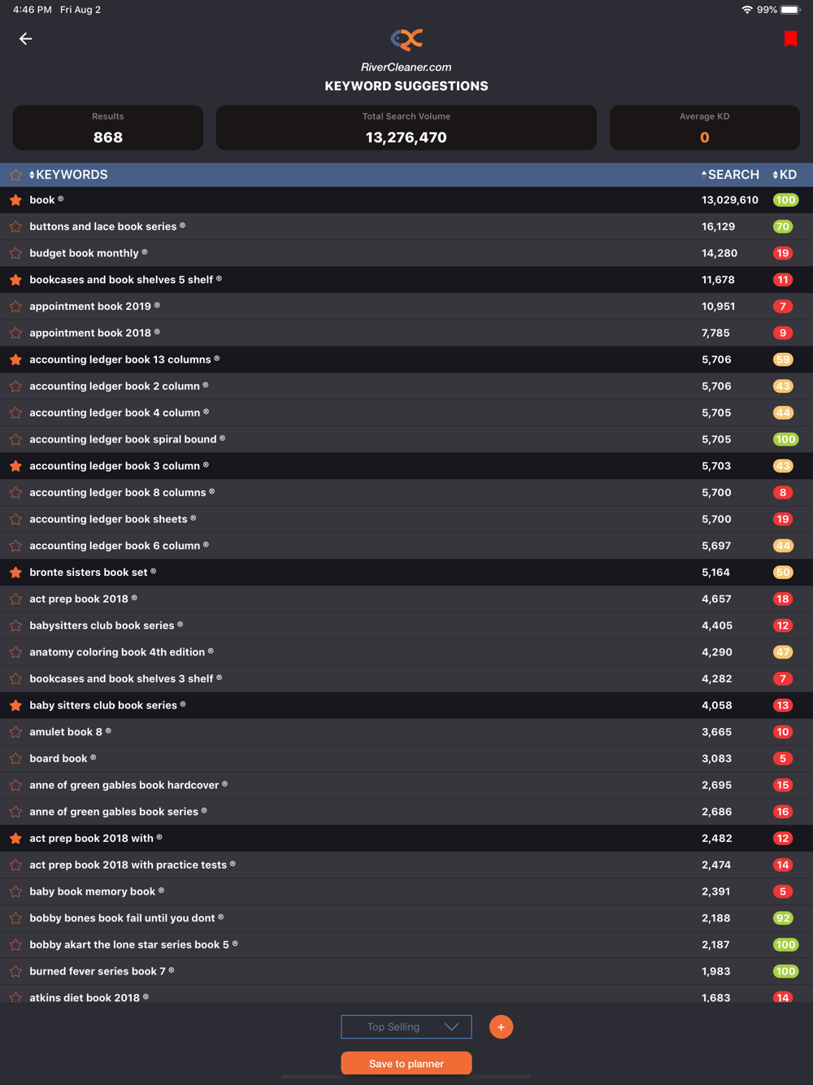Screen dimensions: 813x1085
Task: Star the 'appointment book 2019' keyword
Action: (15, 307)
